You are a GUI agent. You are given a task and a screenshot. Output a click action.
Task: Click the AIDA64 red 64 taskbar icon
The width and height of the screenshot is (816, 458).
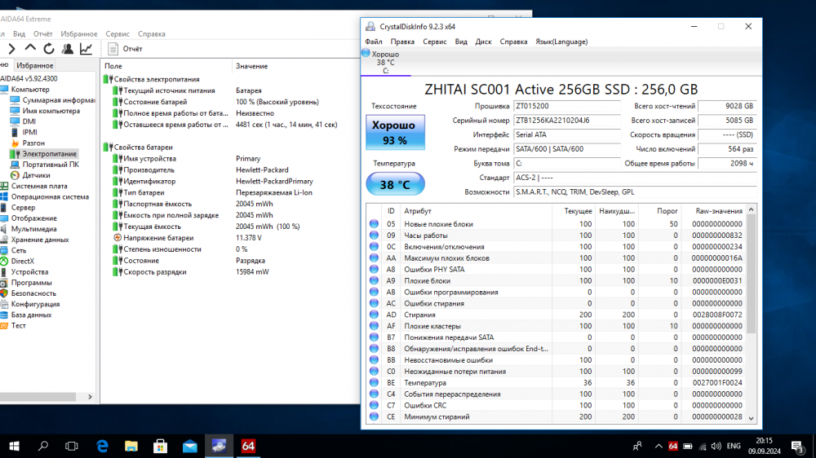pos(248,446)
